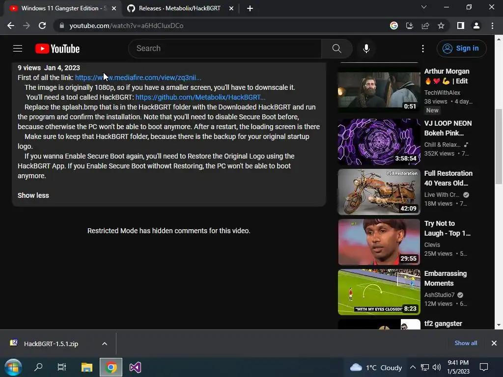The image size is (503, 377).
Task: Click the address bar URL
Action: 126,26
